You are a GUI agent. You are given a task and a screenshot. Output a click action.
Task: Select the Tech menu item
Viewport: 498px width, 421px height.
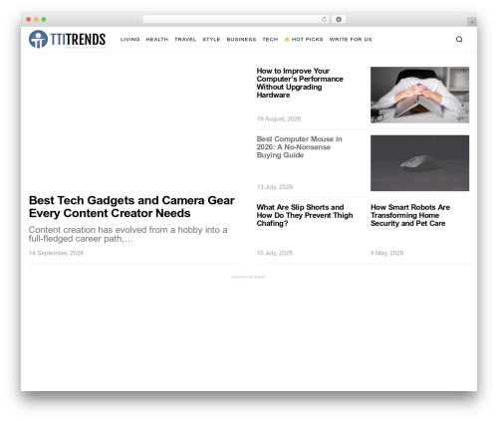tap(270, 39)
